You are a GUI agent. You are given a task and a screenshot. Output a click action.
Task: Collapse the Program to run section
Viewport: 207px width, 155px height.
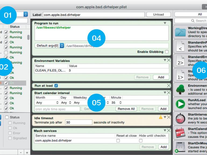[x=165, y=23]
